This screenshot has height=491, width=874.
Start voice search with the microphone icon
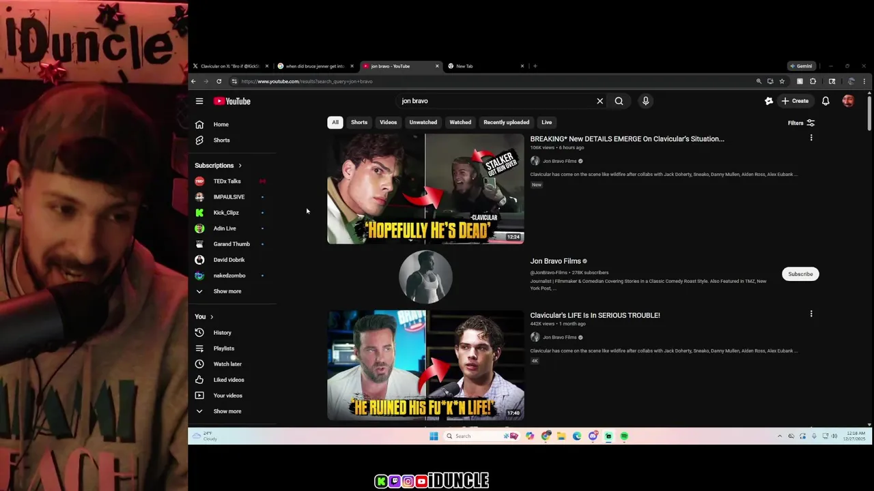(x=645, y=101)
